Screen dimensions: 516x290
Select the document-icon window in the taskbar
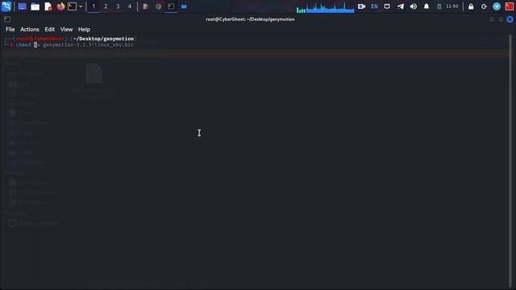145,6
